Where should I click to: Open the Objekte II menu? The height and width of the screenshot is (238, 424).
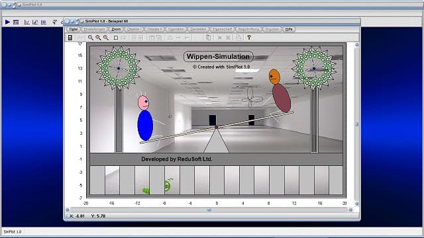154,29
